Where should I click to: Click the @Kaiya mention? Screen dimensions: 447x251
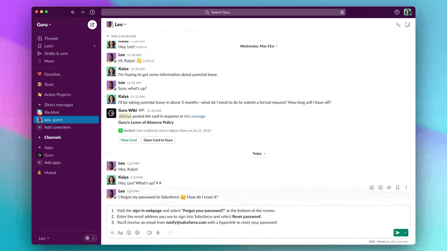(x=125, y=116)
